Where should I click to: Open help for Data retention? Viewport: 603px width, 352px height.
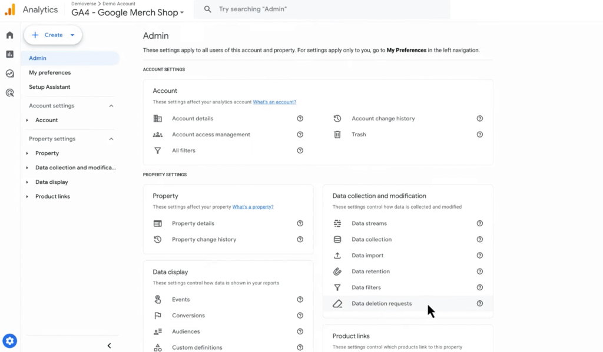click(x=479, y=271)
